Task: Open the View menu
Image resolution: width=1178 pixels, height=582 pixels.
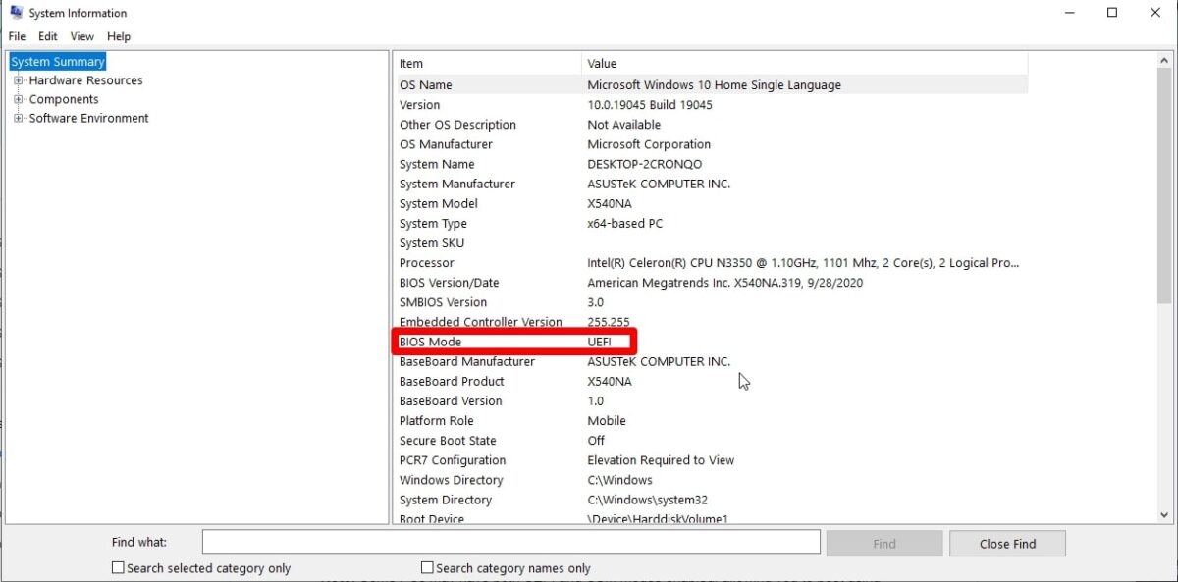Action: point(81,36)
